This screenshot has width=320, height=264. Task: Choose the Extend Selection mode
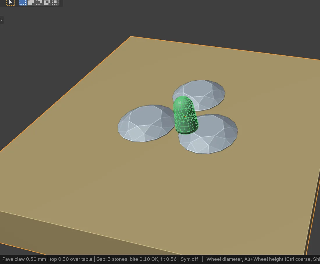(x=31, y=2)
